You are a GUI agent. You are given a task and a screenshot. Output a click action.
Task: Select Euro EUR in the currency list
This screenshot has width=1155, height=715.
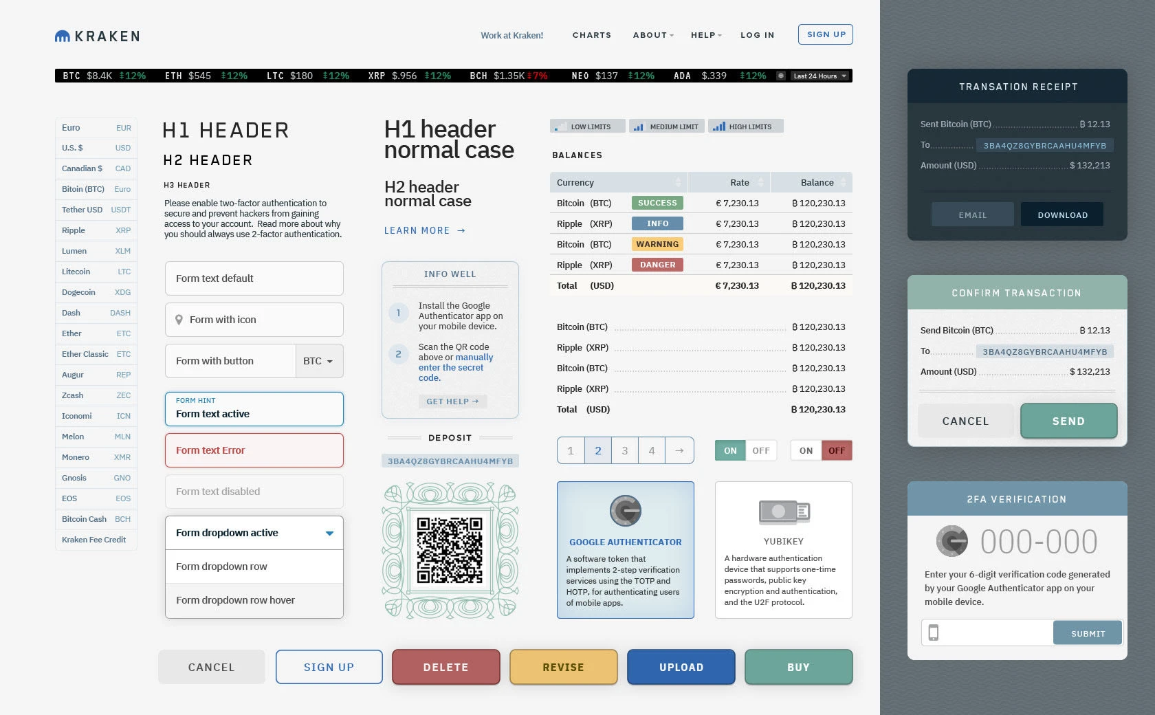(x=96, y=128)
